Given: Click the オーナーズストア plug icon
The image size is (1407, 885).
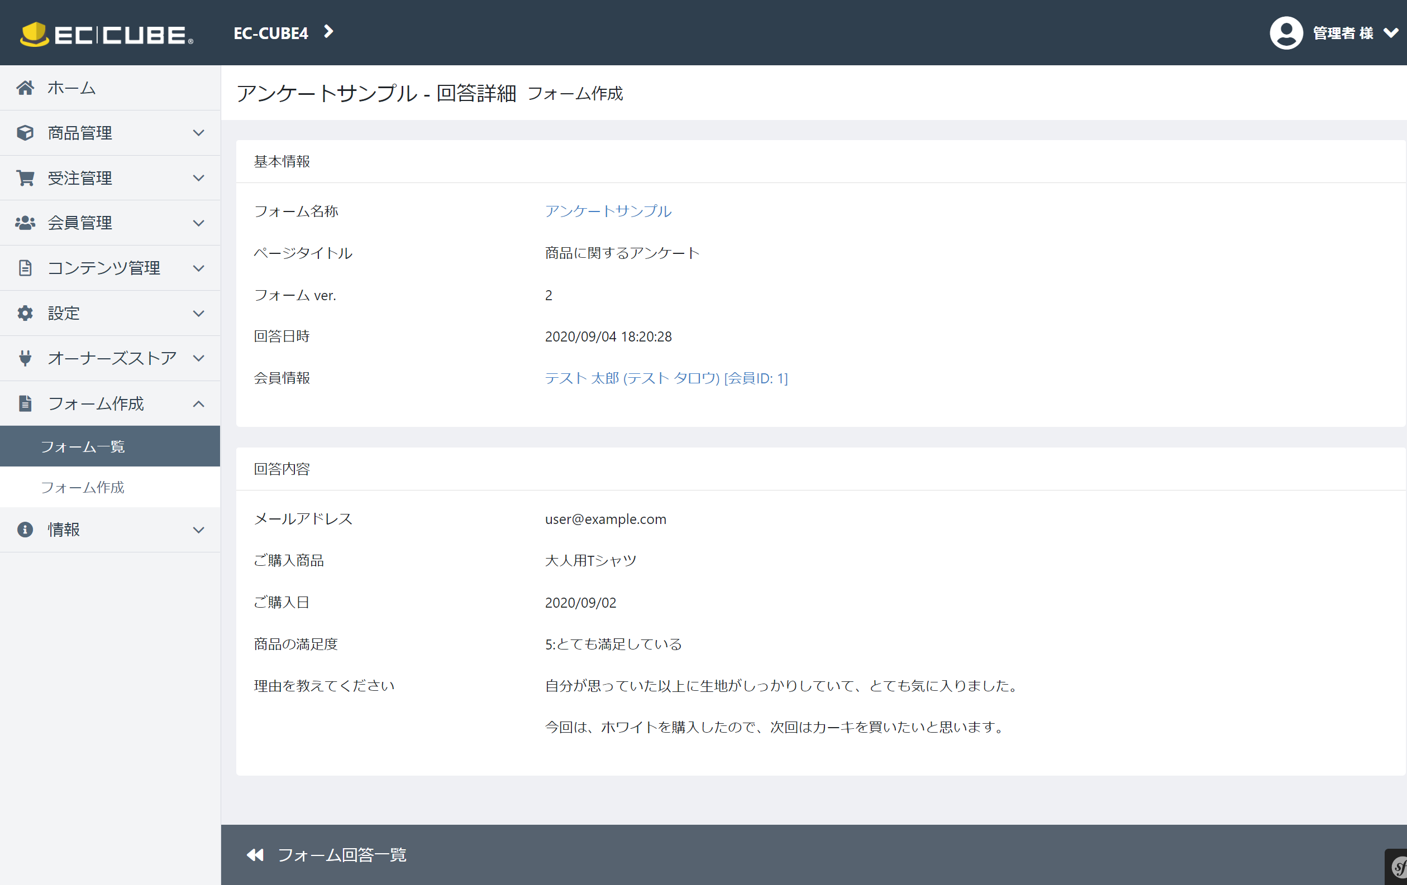Looking at the screenshot, I should [x=25, y=358].
